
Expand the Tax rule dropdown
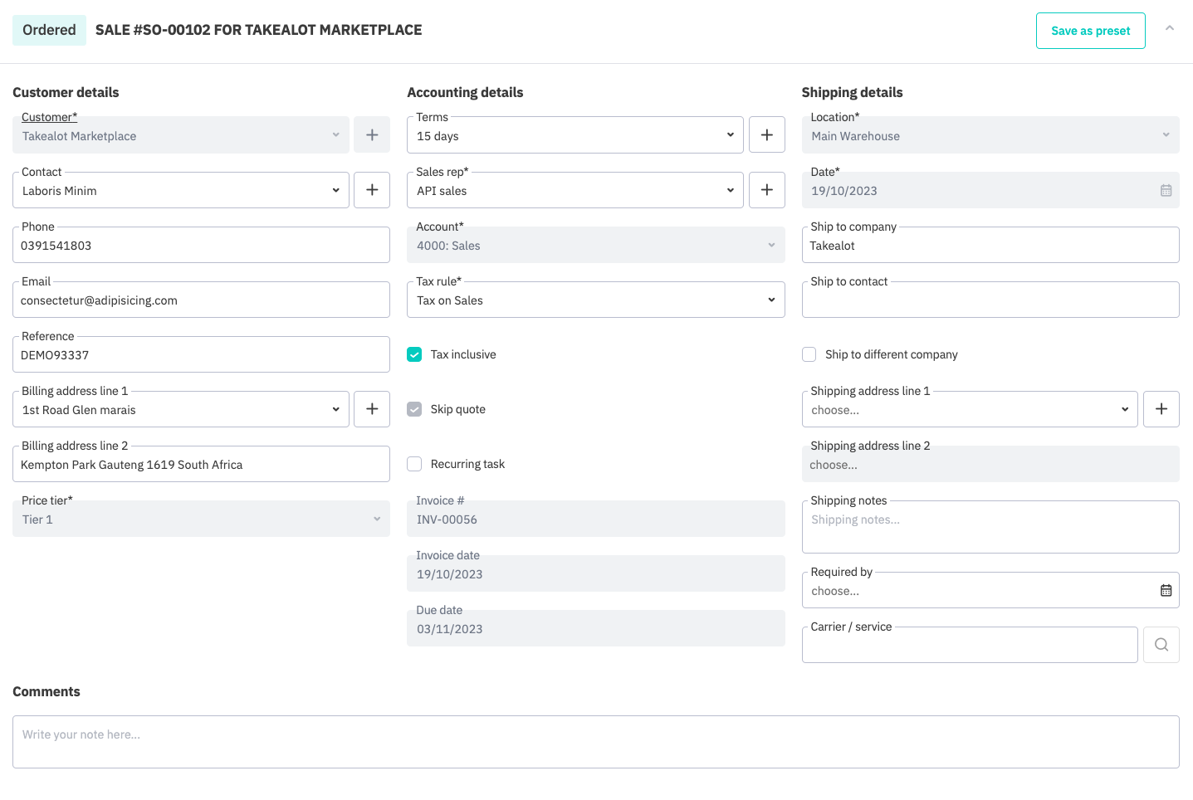(595, 300)
